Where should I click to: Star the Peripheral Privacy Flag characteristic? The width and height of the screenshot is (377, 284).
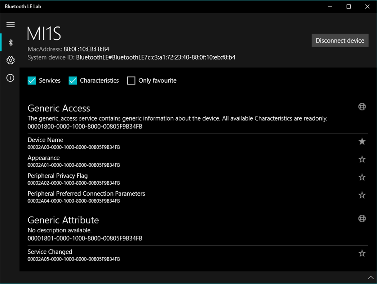coord(362,177)
